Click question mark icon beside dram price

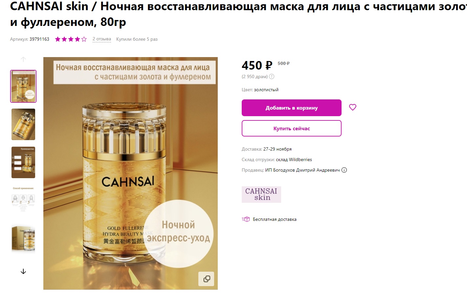(272, 76)
